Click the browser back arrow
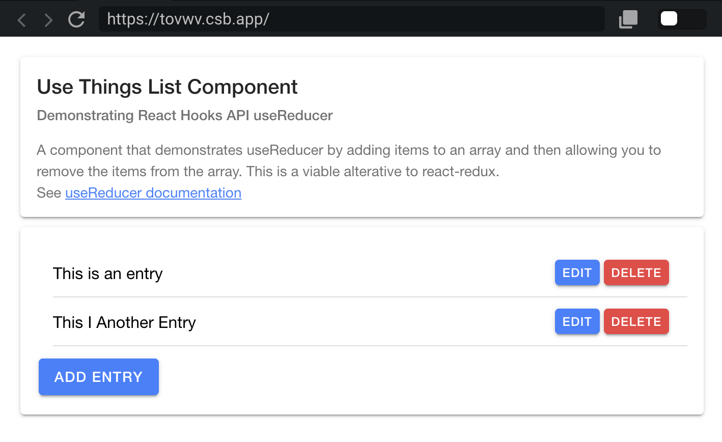This screenshot has height=442, width=722. pos(22,20)
